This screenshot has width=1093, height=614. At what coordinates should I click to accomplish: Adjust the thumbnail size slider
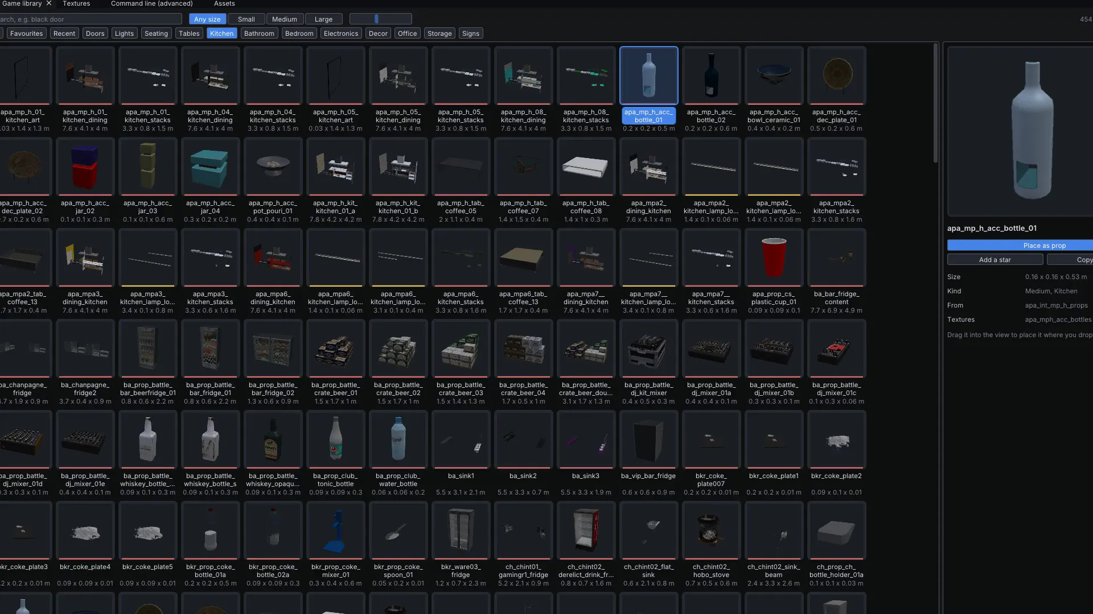[380, 19]
